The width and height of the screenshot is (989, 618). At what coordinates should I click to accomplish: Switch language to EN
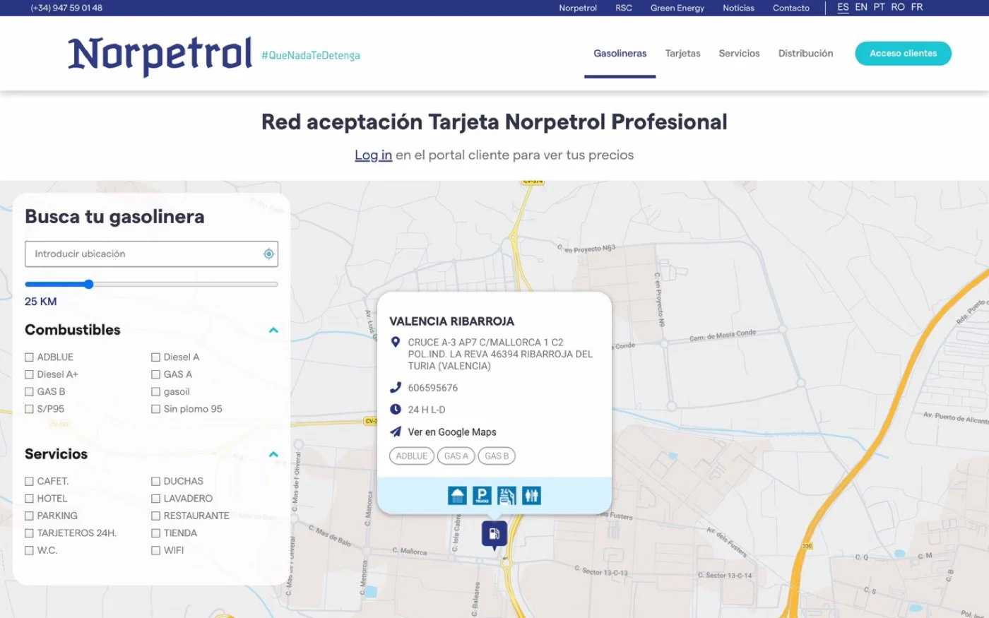(x=861, y=7)
